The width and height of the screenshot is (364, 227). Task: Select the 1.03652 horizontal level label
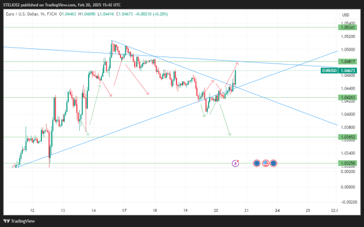tap(348, 137)
